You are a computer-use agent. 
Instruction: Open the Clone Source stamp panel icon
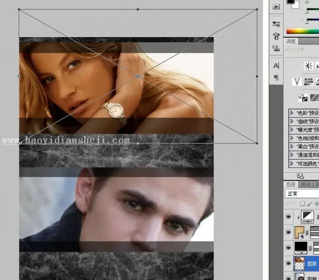coord(276,48)
